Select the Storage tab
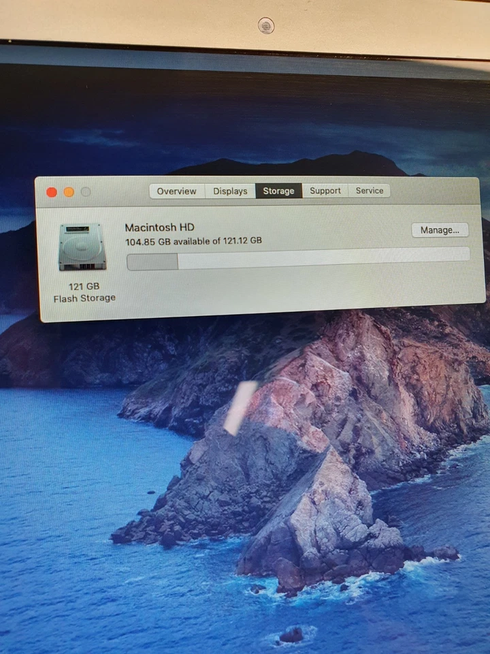Viewport: 490px width, 654px height. click(279, 191)
